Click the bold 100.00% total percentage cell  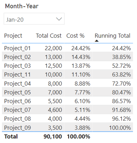pyautogui.click(x=79, y=136)
